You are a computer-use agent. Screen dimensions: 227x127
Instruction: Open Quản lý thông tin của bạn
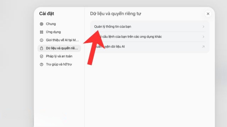(150, 27)
